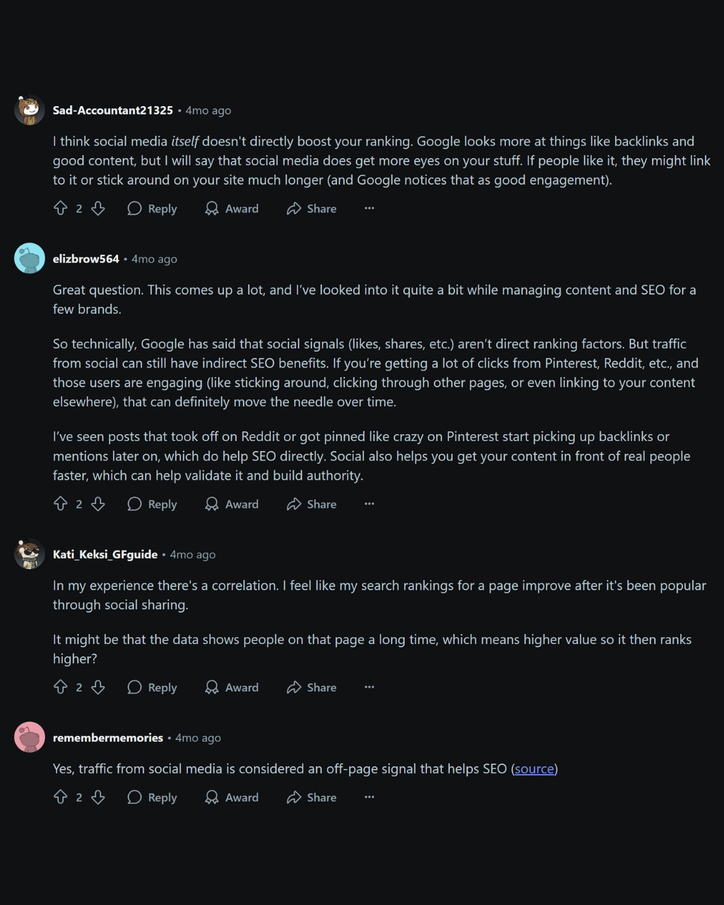Upvote Kati_Keksi_GFguide's comment
The height and width of the screenshot is (905, 724).
click(61, 687)
